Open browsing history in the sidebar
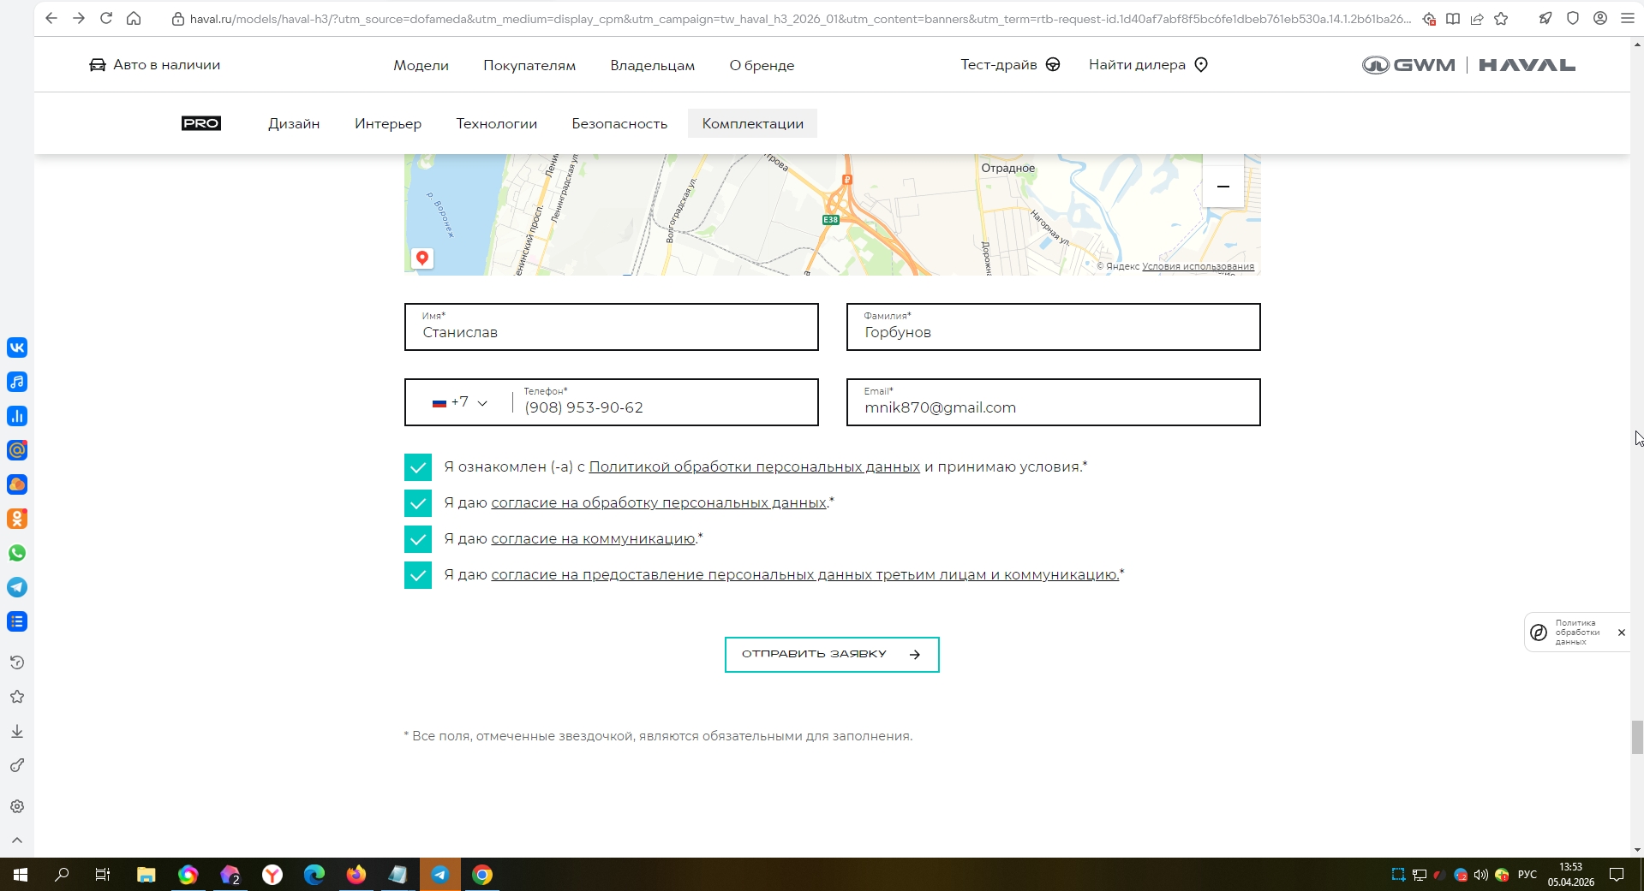The width and height of the screenshot is (1644, 891). [x=17, y=662]
